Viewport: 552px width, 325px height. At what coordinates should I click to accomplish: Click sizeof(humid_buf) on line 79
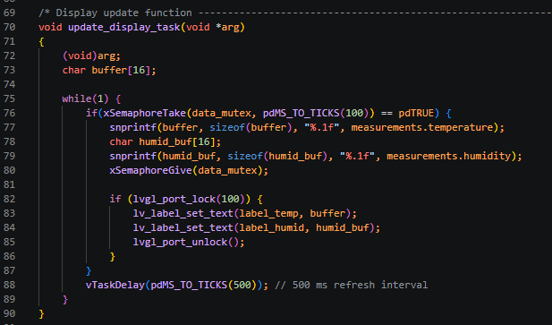pos(277,156)
